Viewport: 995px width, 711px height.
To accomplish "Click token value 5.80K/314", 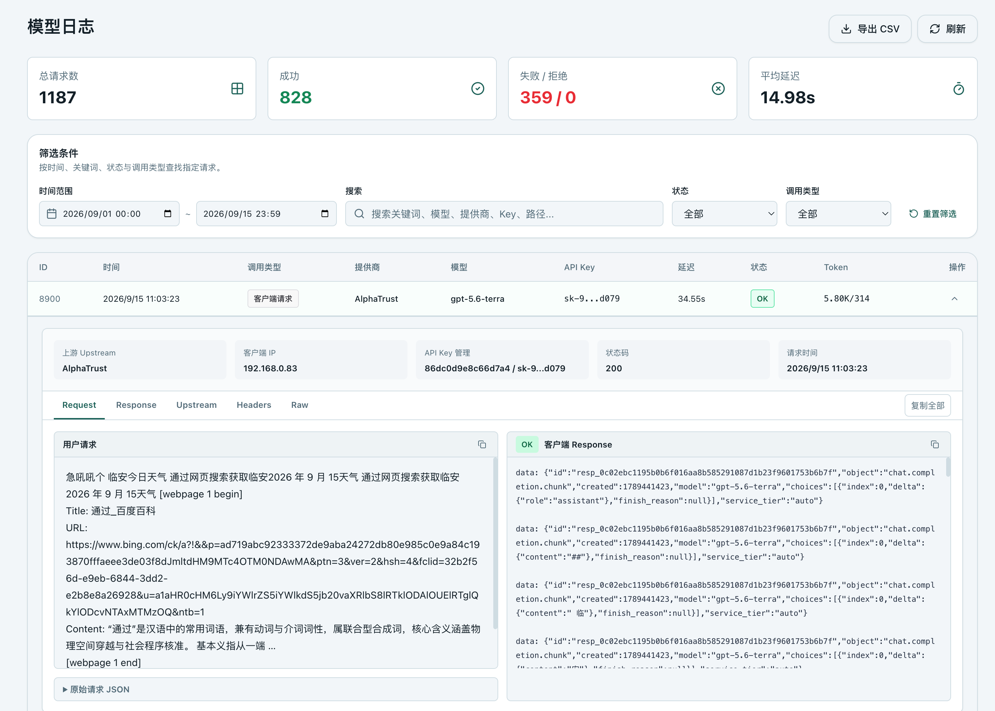I will 847,299.
